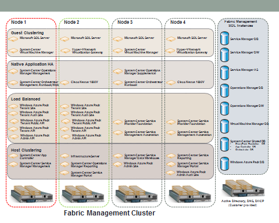The width and height of the screenshot is (279, 223).
Task: Click the Operations Manager Supplemental VM icon
Action: [117, 71]
